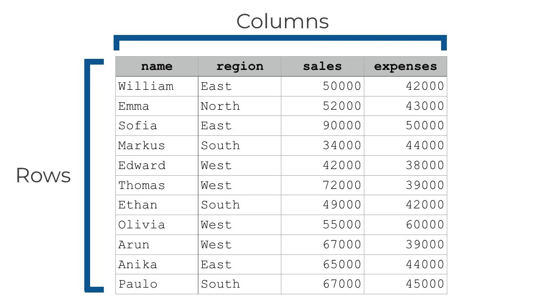552x308 pixels.
Task: Click the North region cell
Action: [x=221, y=106]
